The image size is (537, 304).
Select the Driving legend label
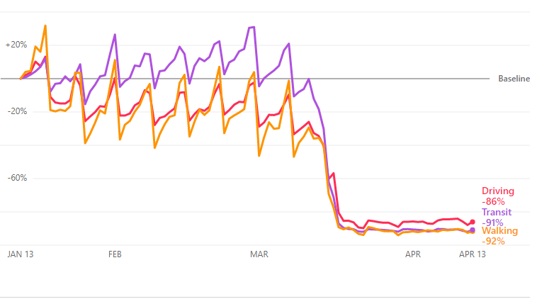[498, 191]
